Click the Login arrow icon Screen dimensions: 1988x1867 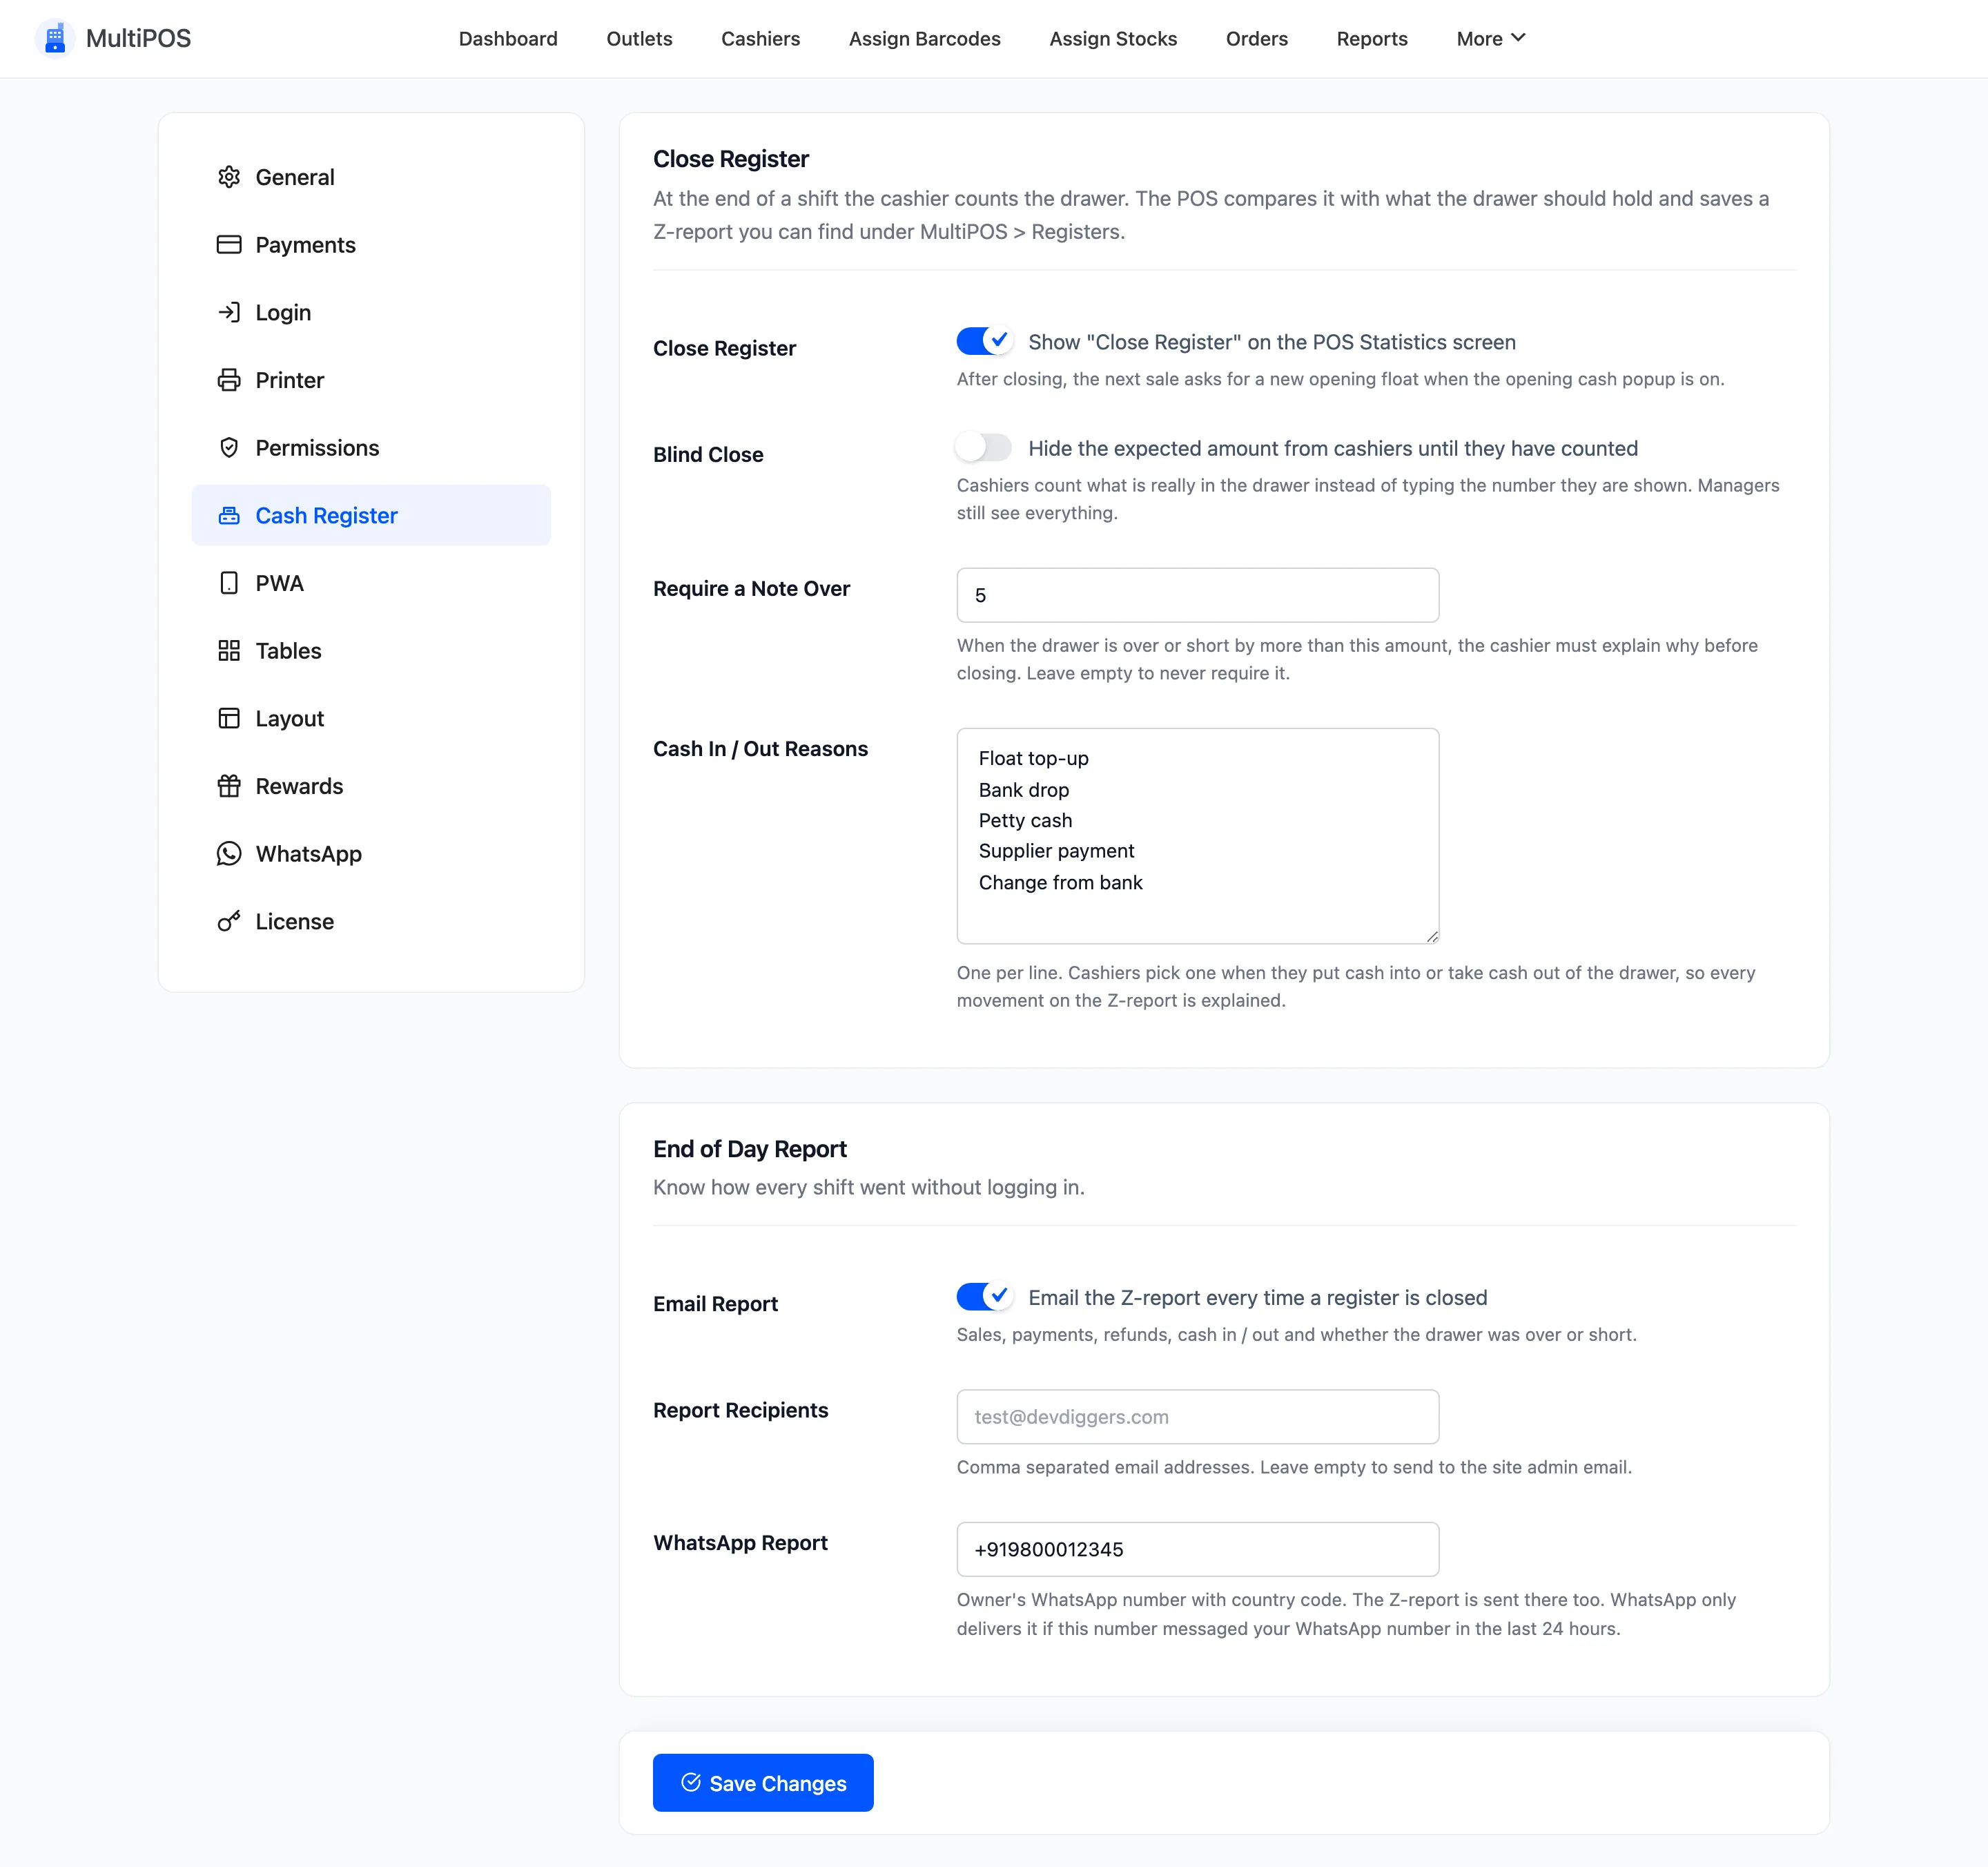pyautogui.click(x=229, y=312)
